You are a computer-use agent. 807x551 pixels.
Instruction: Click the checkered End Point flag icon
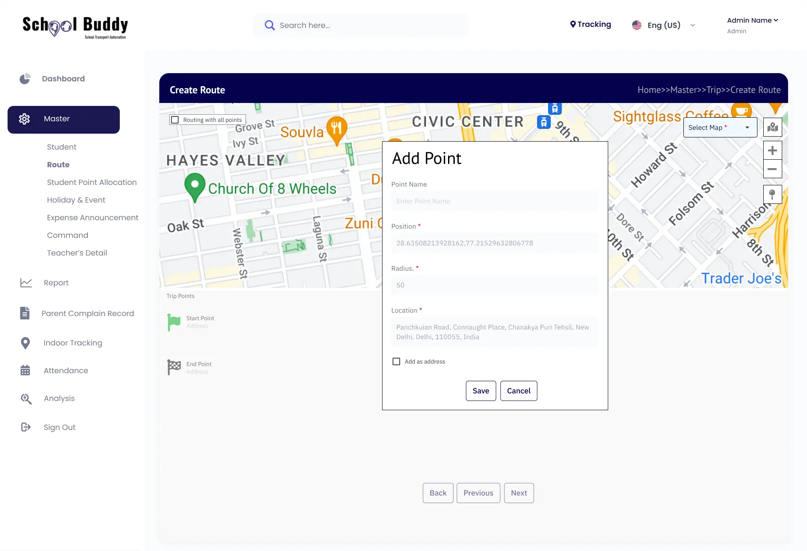[x=174, y=367]
